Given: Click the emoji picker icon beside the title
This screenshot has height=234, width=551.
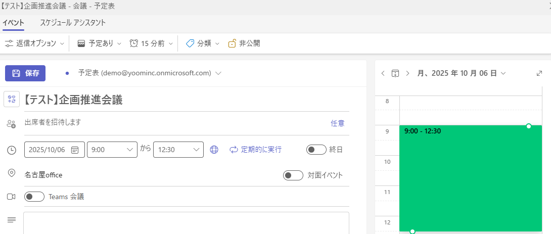Looking at the screenshot, I should coord(12,99).
